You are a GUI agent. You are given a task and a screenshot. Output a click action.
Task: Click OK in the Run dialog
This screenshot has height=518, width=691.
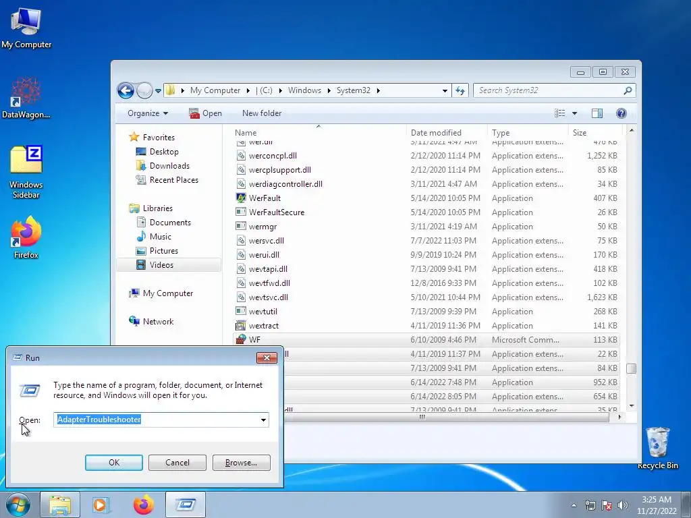pos(113,463)
